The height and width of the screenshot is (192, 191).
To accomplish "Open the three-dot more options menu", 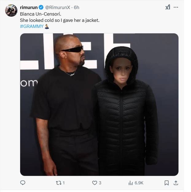I will pos(176,7).
